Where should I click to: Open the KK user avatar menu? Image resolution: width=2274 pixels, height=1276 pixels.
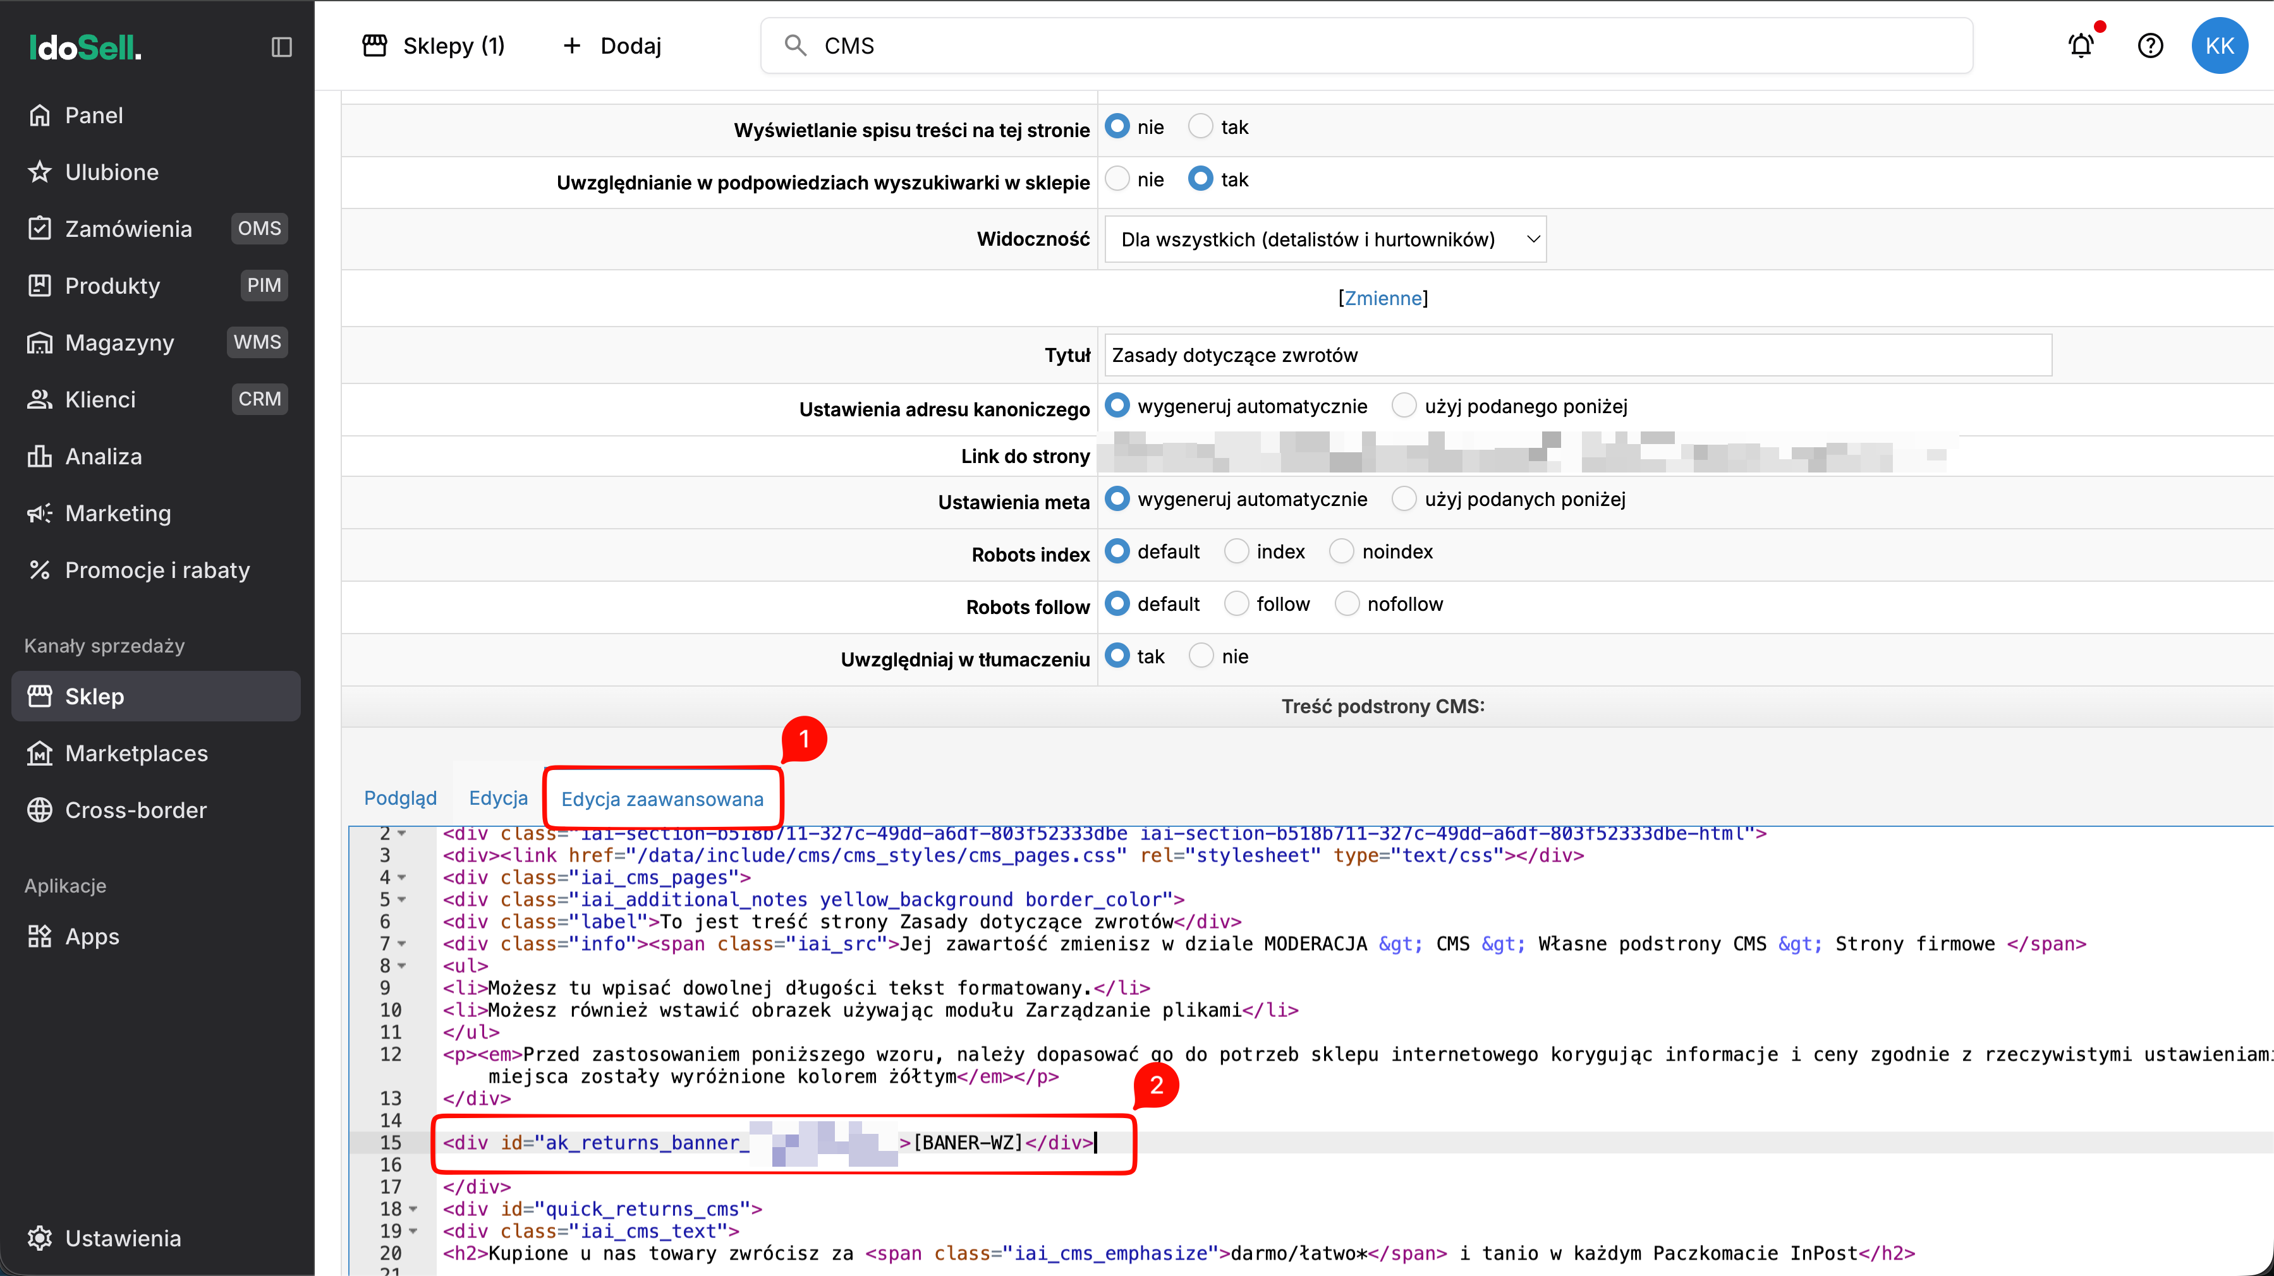2219,46
